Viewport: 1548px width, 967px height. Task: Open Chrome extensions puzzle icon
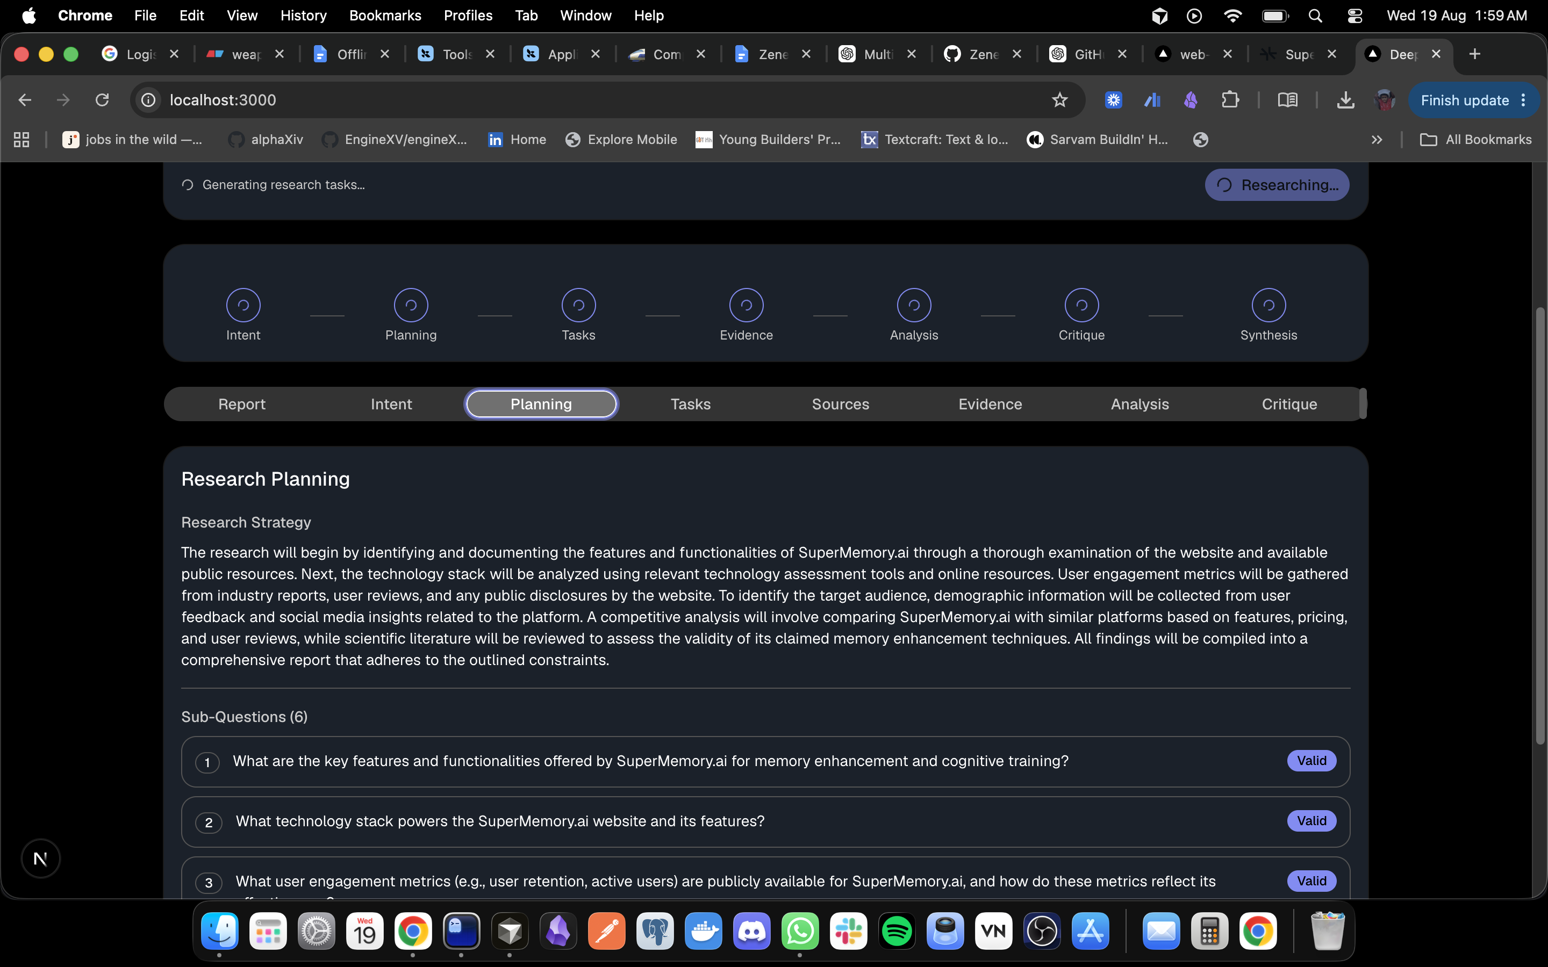click(x=1229, y=100)
